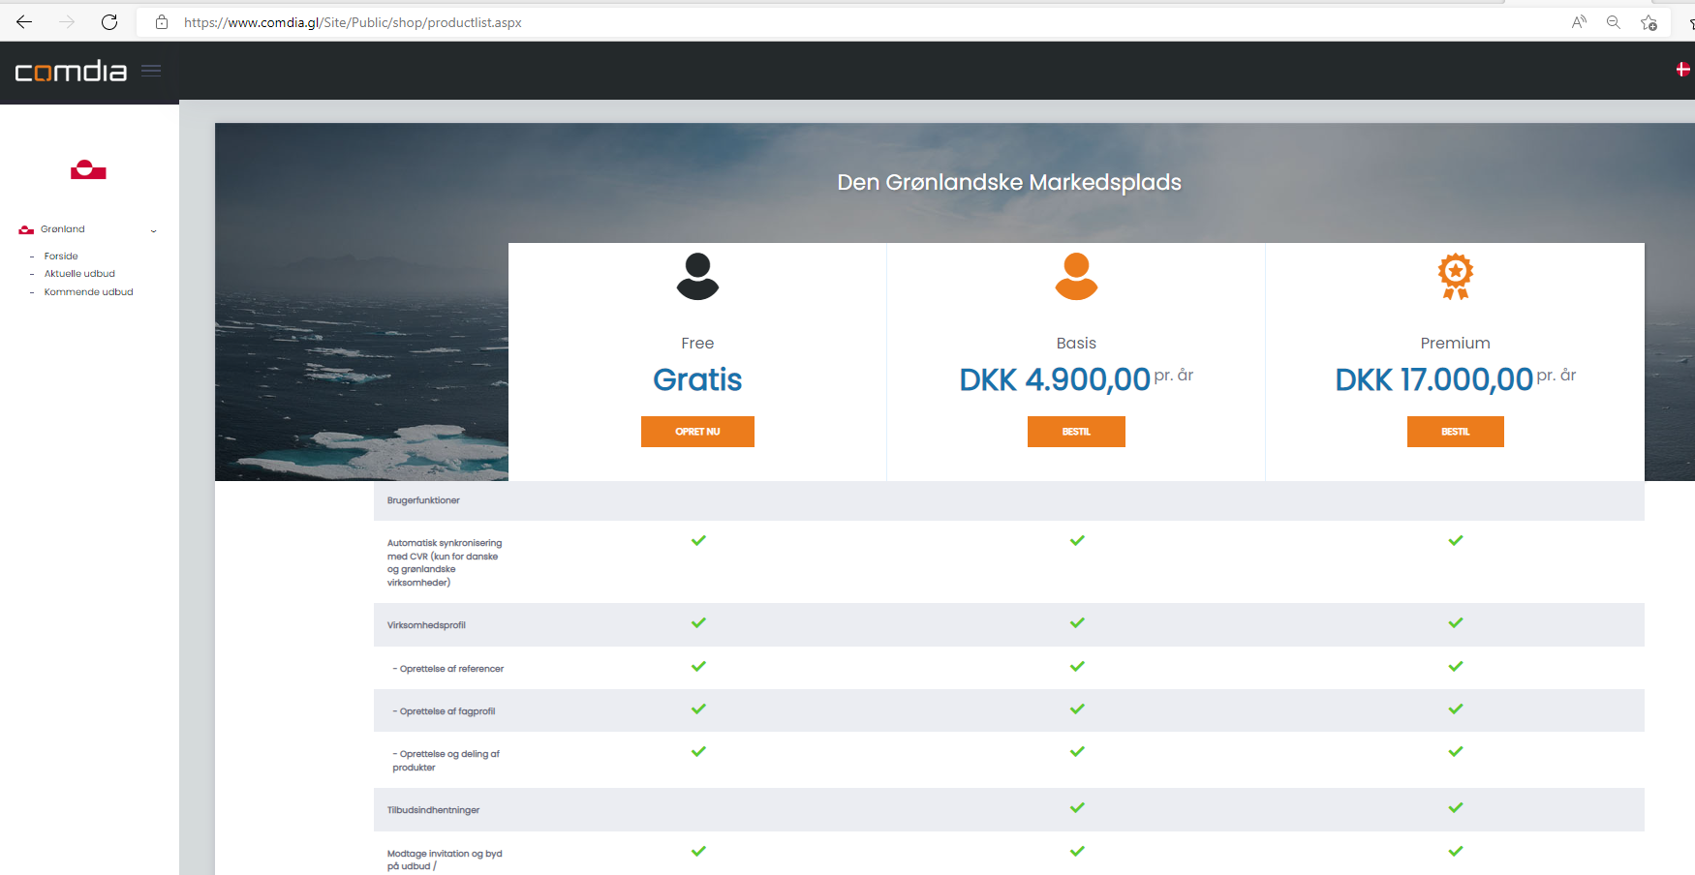Screen dimensions: 1695x875
Task: Click Oprettelse af fagprofil row label
Action: tap(444, 711)
